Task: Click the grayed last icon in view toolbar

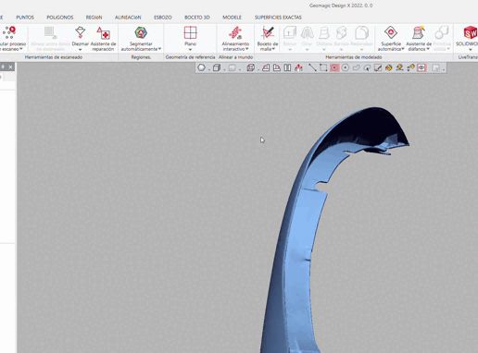Action: (x=435, y=67)
